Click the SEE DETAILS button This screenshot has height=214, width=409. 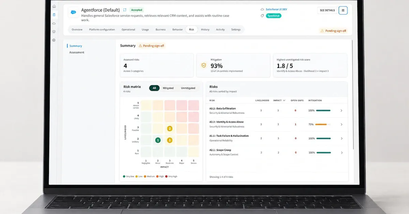click(x=327, y=10)
